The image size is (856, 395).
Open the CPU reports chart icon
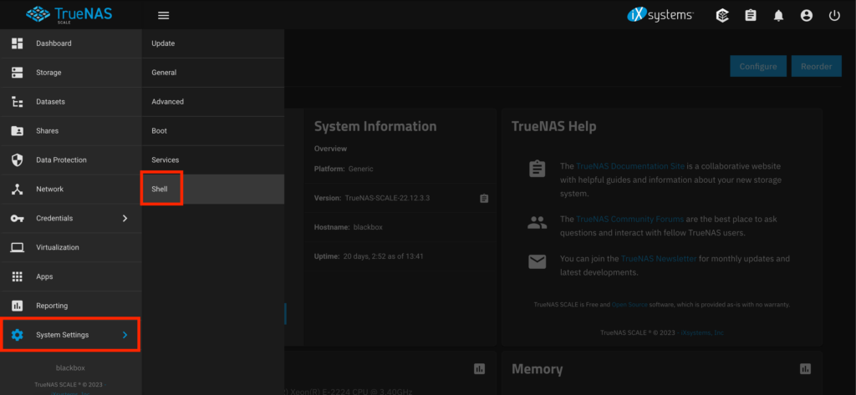[x=479, y=369]
